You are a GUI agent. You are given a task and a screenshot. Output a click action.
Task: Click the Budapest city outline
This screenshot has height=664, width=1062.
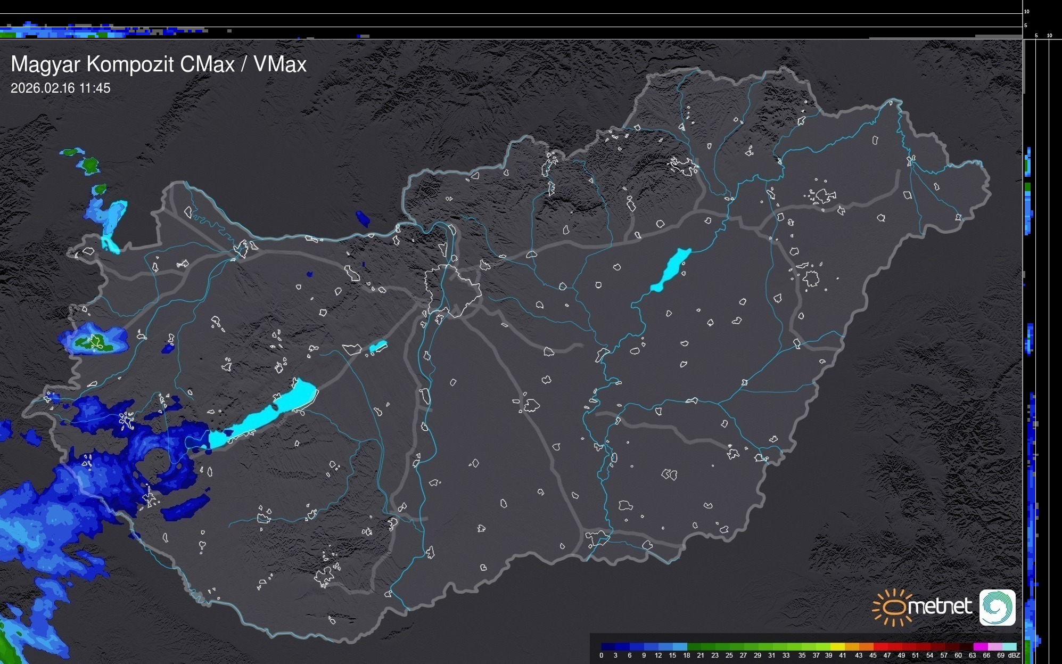pos(454,290)
